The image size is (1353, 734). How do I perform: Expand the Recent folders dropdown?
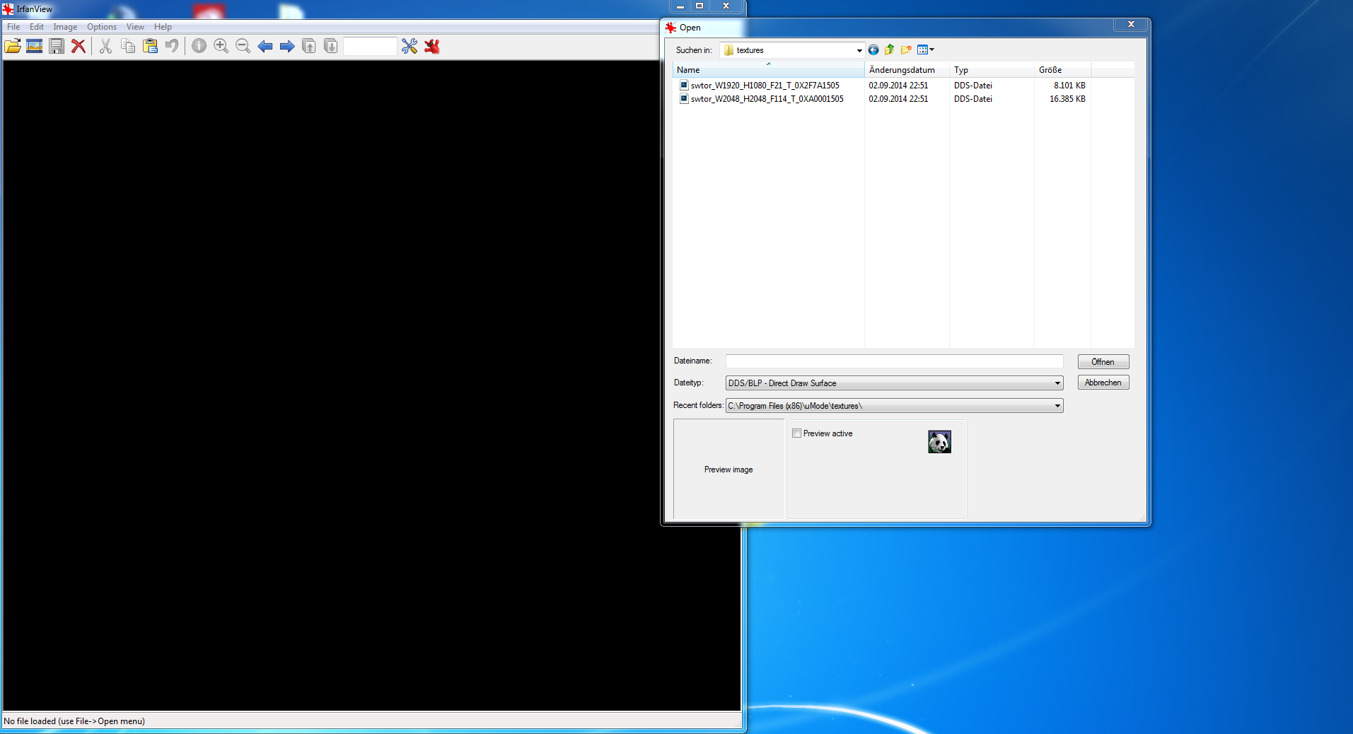click(1057, 406)
